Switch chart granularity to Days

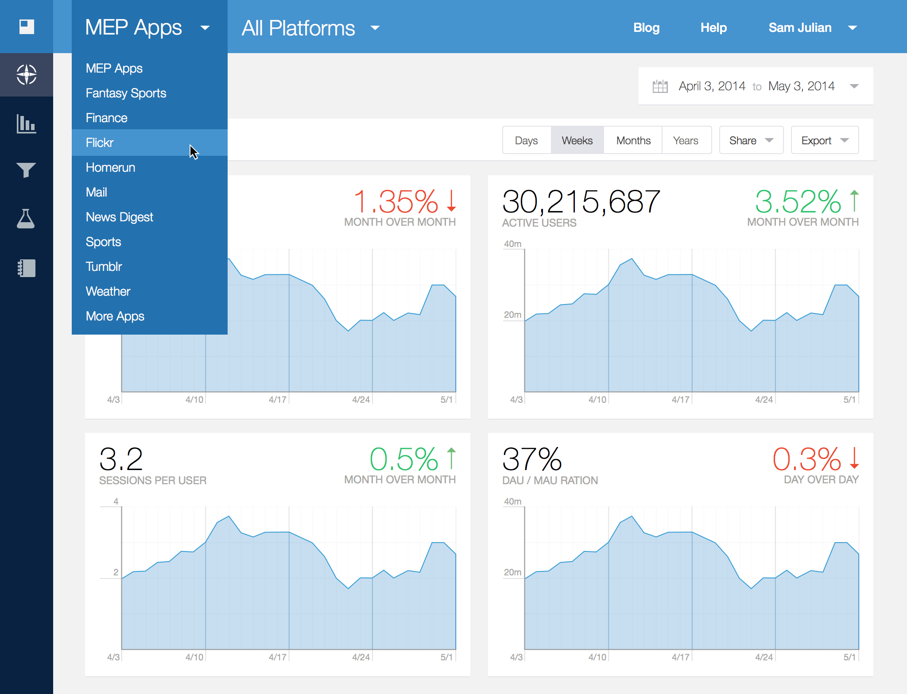(x=526, y=140)
